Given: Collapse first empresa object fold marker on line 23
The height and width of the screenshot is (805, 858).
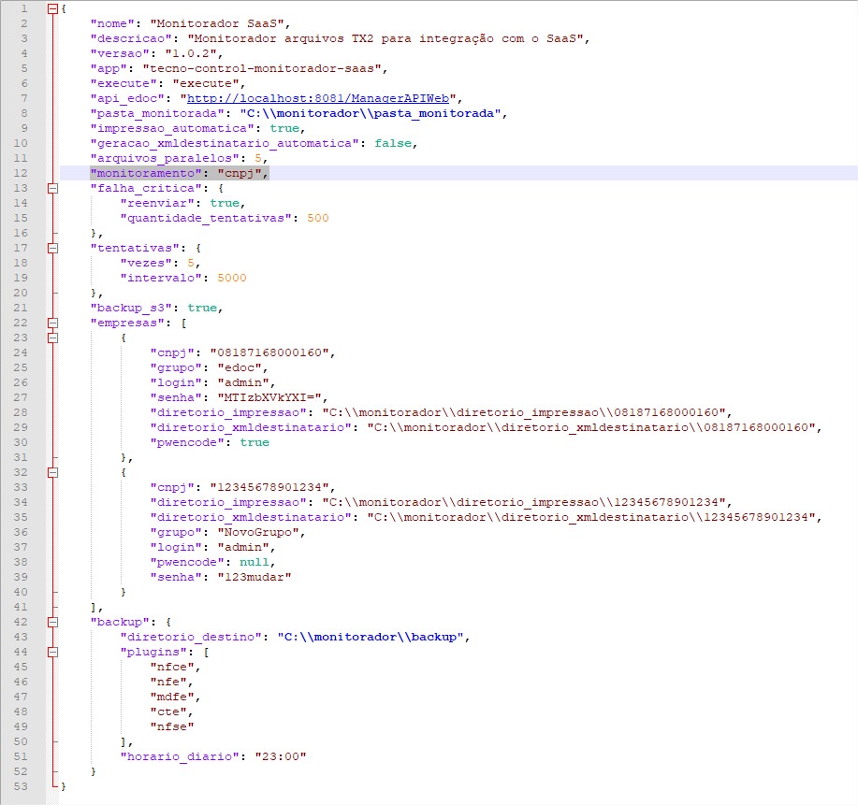Looking at the screenshot, I should (x=52, y=338).
